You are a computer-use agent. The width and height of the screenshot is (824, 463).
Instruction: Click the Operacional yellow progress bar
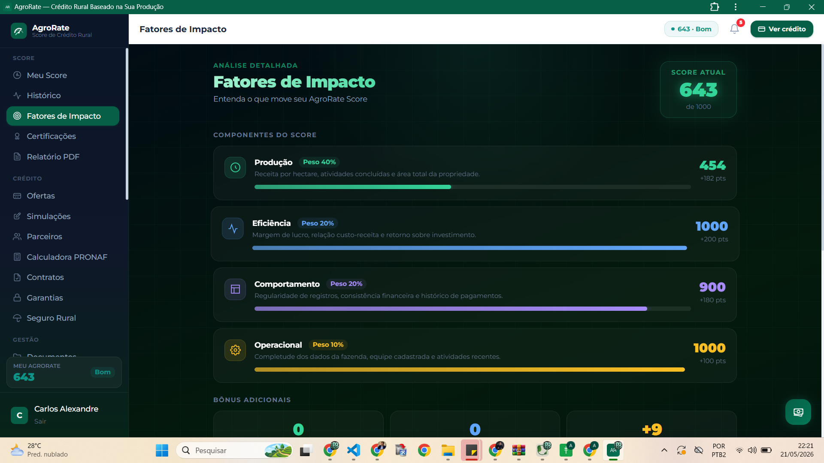point(470,370)
